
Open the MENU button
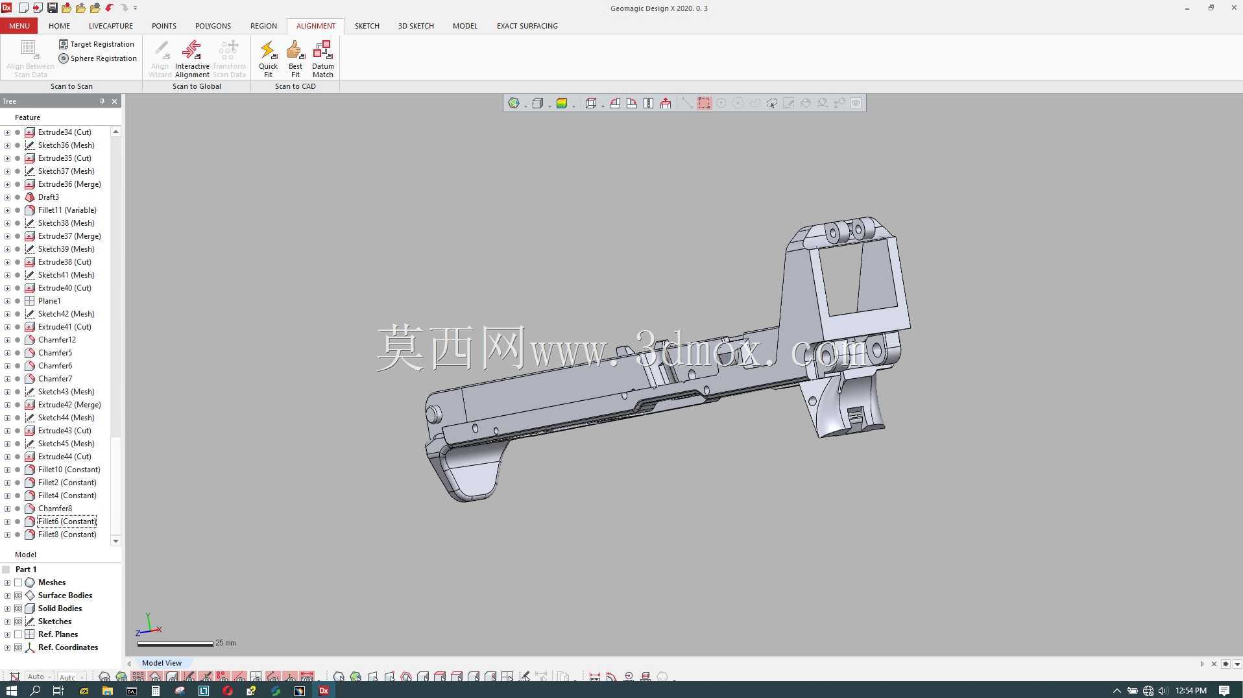[19, 26]
